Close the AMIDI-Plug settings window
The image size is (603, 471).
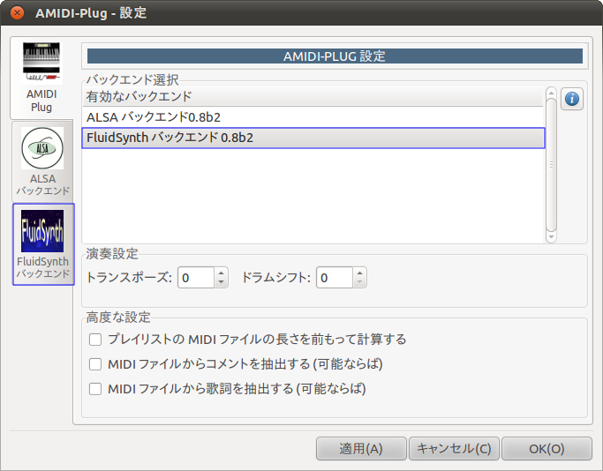click(17, 12)
